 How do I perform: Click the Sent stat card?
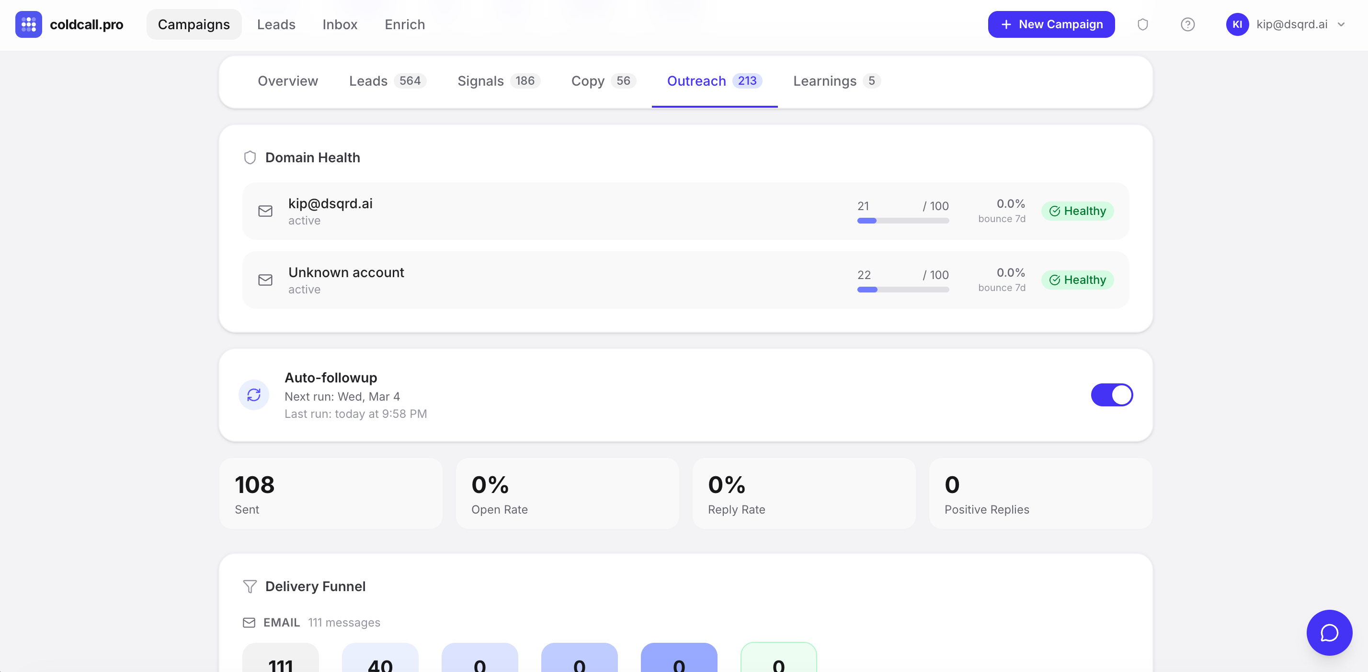(x=331, y=493)
